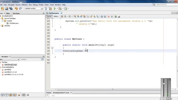Open the Run project dropdown arrow
178x100 pixels.
pyautogui.click(x=57, y=9)
